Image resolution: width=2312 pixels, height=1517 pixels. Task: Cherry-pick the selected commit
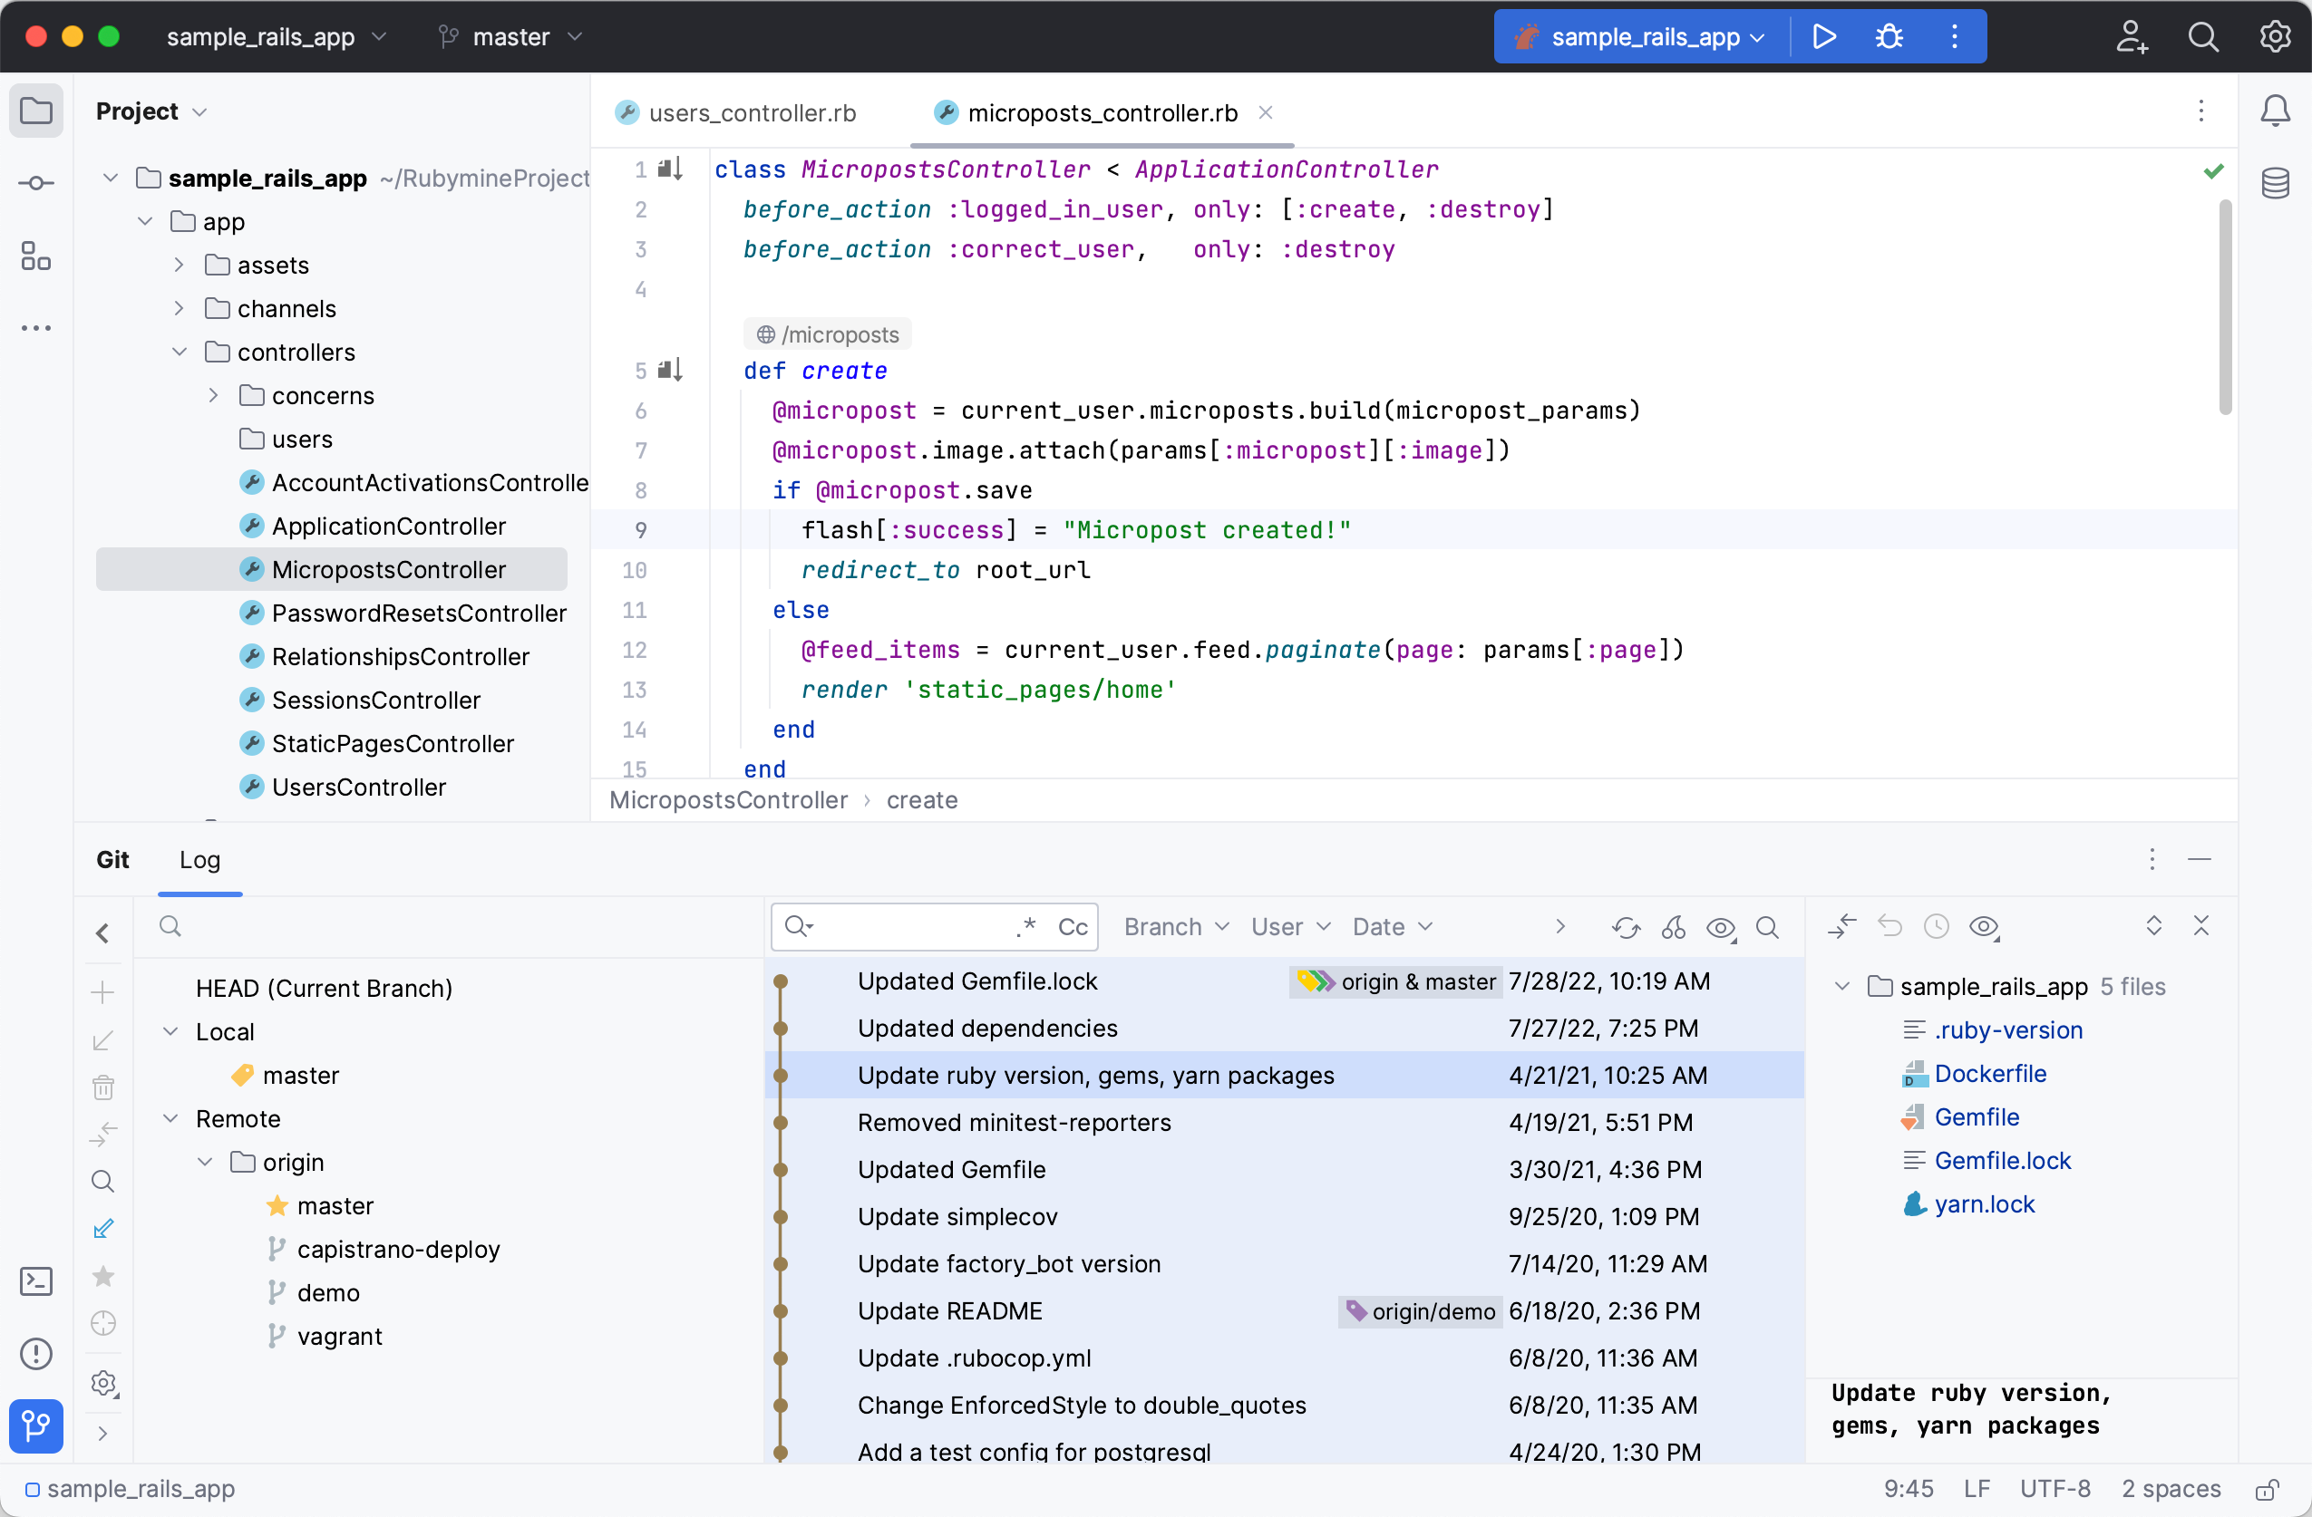(1674, 926)
